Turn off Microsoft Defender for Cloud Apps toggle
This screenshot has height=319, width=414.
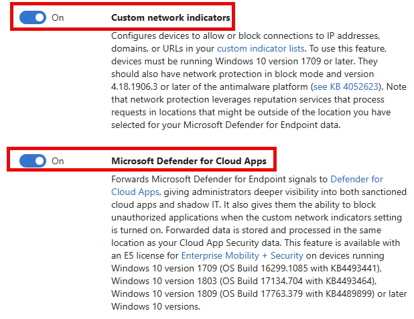(32, 161)
